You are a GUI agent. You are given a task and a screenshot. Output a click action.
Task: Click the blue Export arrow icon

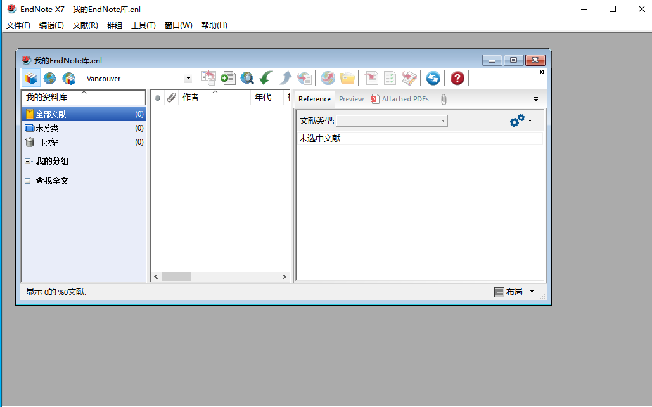[285, 78]
